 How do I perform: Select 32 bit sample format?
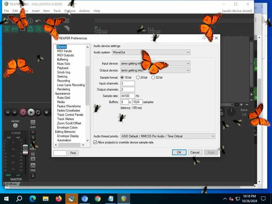click(x=157, y=78)
